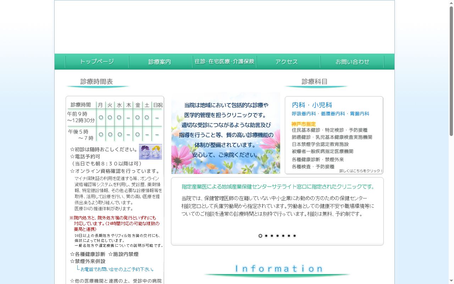
Task: Click the ☆オンライン資格確認を行っています line
Action: click(x=115, y=171)
